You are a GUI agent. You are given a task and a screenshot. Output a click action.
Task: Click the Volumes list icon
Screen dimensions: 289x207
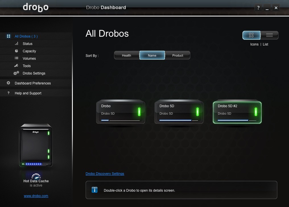click(16, 58)
